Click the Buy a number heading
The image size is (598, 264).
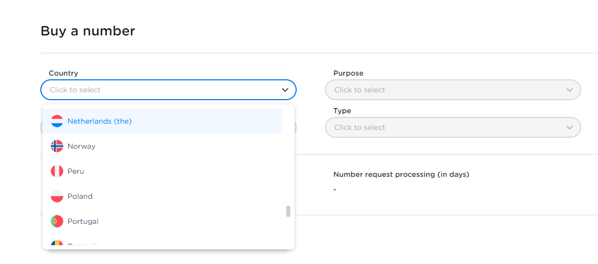tap(88, 31)
